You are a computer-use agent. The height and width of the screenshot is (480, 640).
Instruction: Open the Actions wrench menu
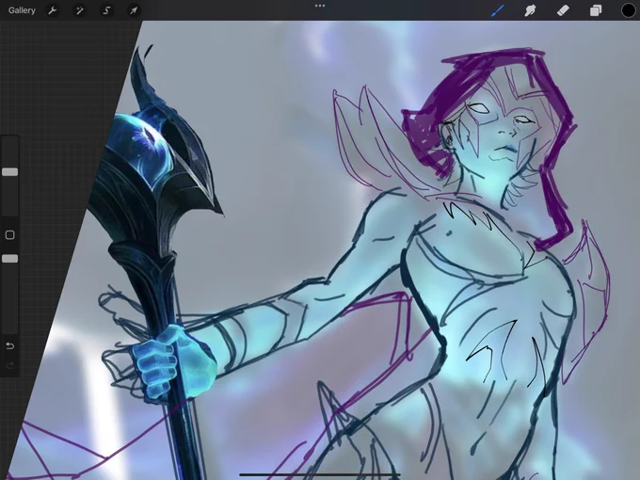click(53, 10)
